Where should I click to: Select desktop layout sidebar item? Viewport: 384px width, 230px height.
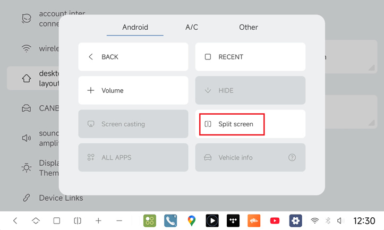click(33, 78)
